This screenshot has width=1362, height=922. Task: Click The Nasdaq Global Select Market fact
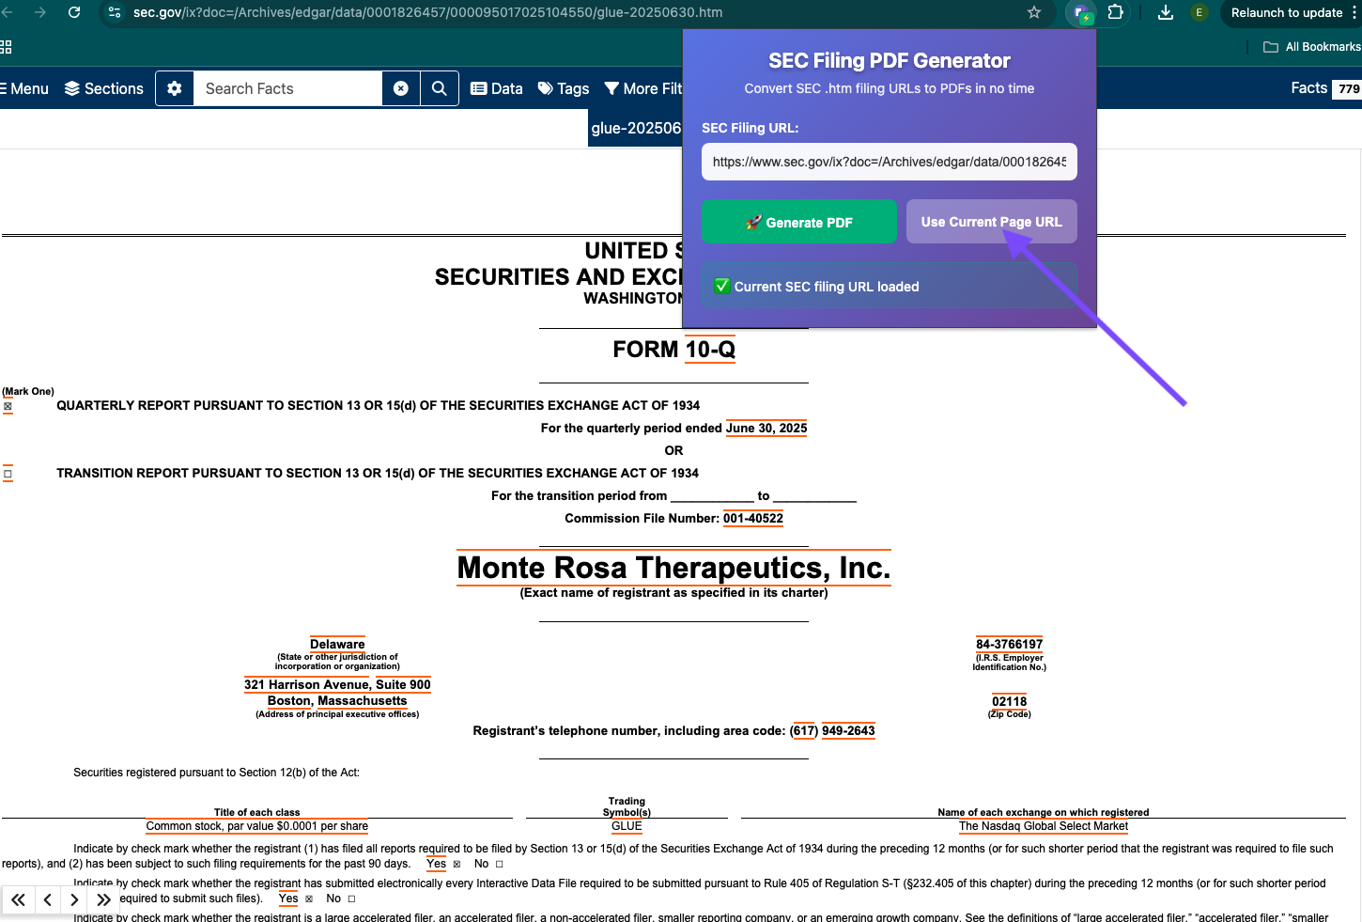point(1044,826)
